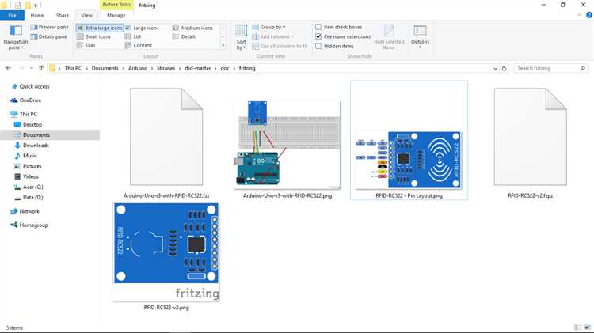Select Arduino-Uno-r3-with-RFID-RC522.png thumbnail
This screenshot has height=333, width=594.
tap(287, 146)
